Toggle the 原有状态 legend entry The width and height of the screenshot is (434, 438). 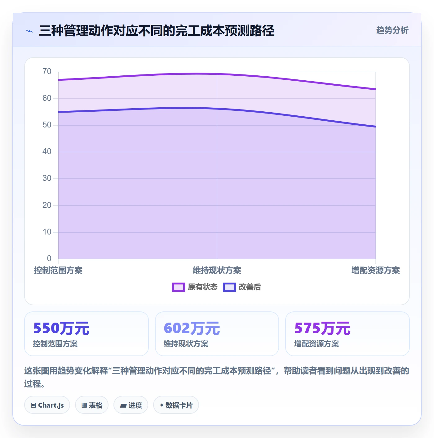click(x=195, y=287)
